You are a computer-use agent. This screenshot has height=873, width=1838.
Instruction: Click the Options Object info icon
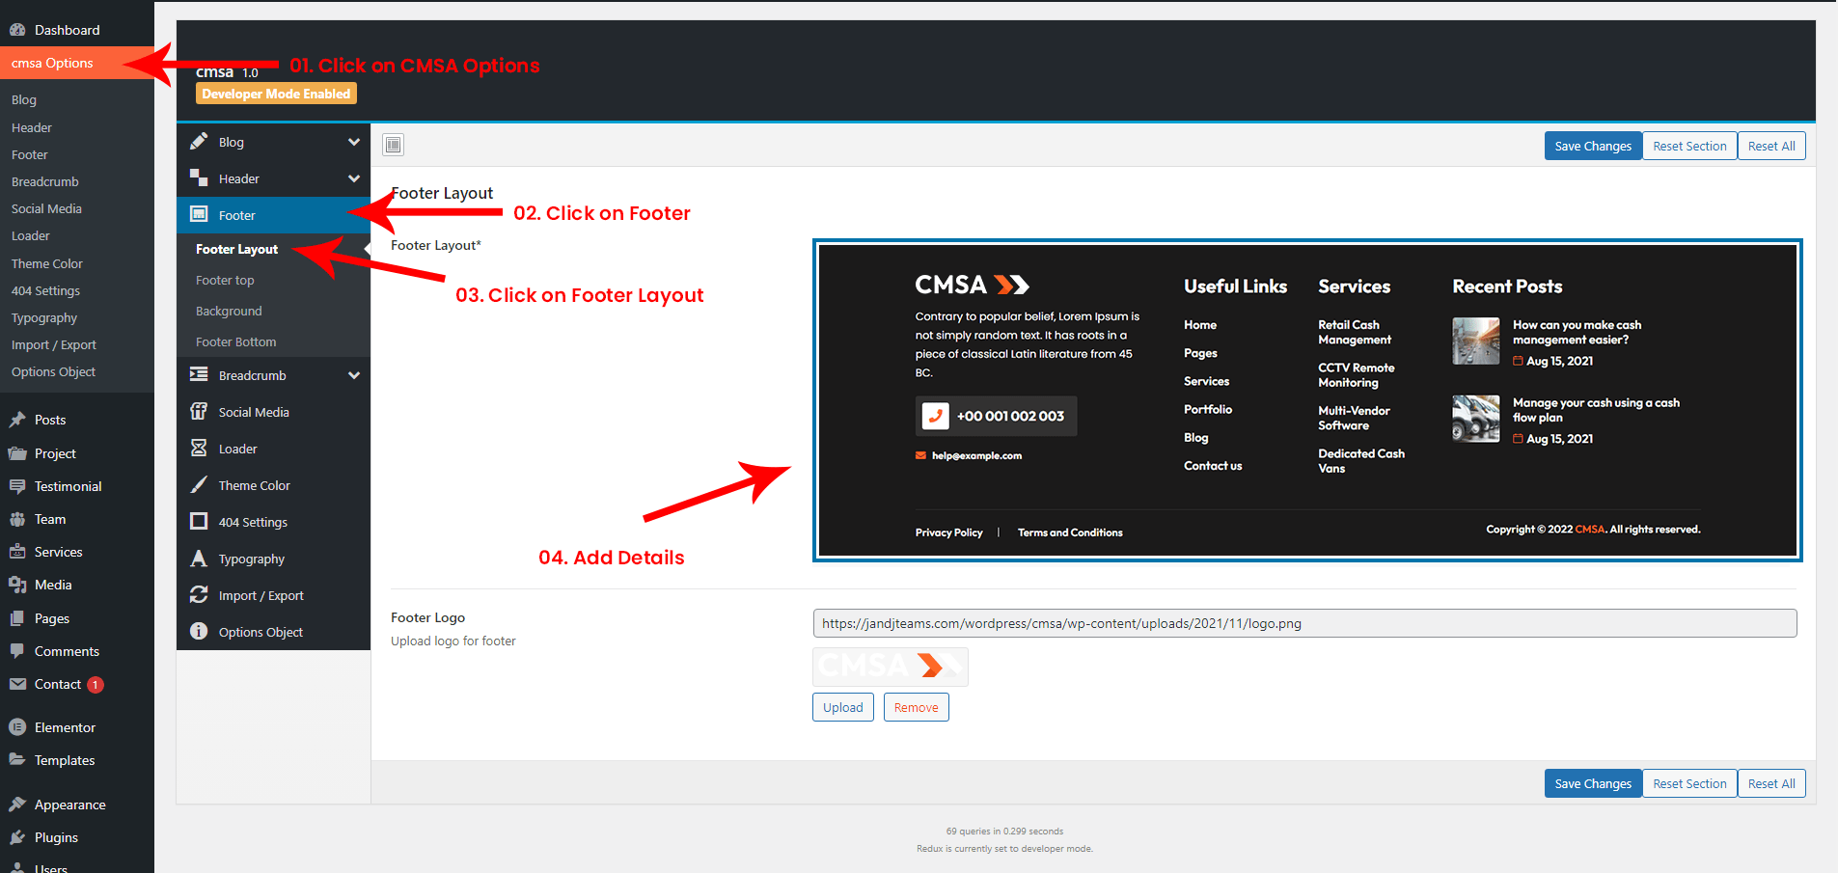(199, 632)
